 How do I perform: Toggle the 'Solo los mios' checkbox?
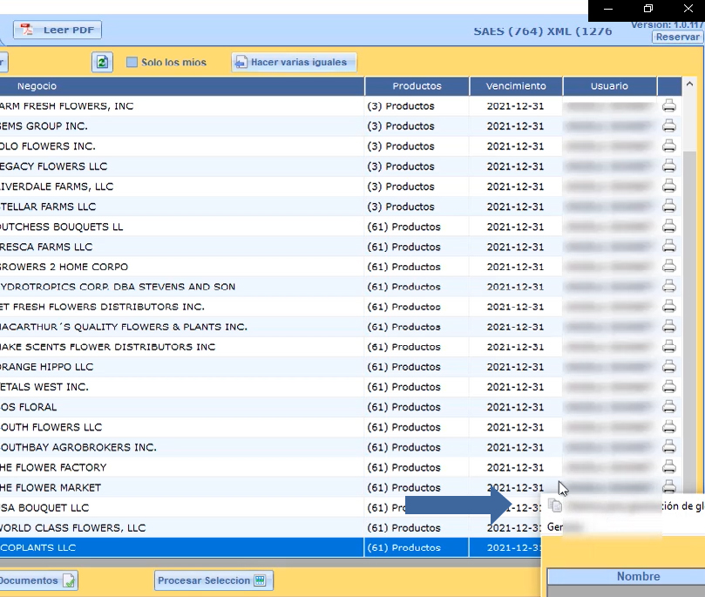click(132, 62)
